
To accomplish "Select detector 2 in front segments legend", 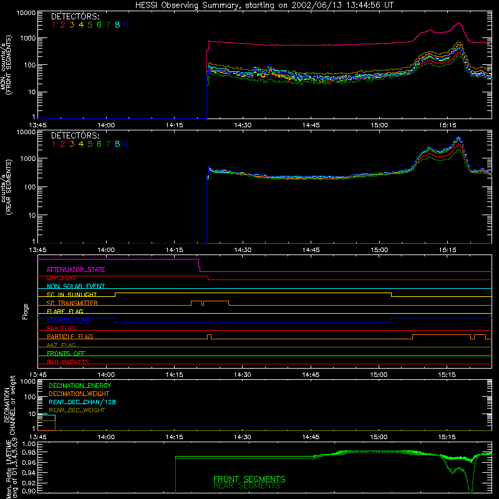I will [x=63, y=24].
